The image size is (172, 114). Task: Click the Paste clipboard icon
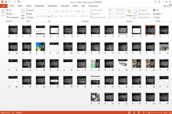coord(3,12)
